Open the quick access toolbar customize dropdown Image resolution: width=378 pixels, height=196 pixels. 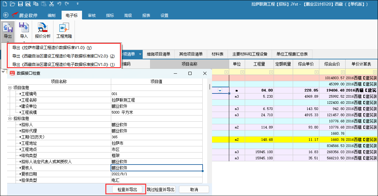tap(77, 4)
